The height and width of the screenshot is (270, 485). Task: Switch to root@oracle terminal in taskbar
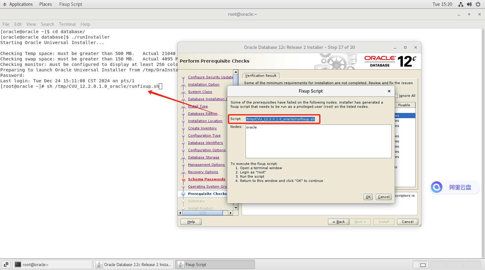pos(52,265)
